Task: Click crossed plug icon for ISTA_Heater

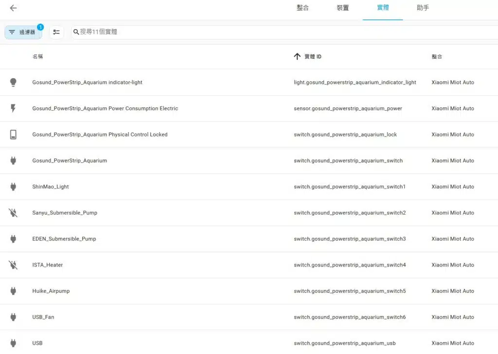Action: [13, 265]
